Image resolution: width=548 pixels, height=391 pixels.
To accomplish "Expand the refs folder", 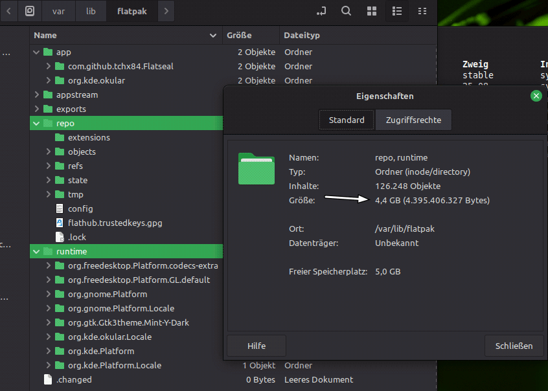I will [x=48, y=166].
